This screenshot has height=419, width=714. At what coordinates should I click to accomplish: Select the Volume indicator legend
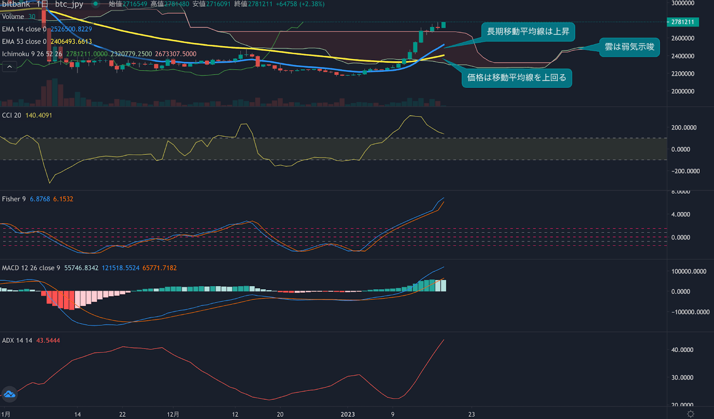tap(13, 17)
